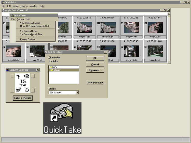Select the image04.qtk thumbnail
This screenshot has height=143, width=191.
click(84, 28)
